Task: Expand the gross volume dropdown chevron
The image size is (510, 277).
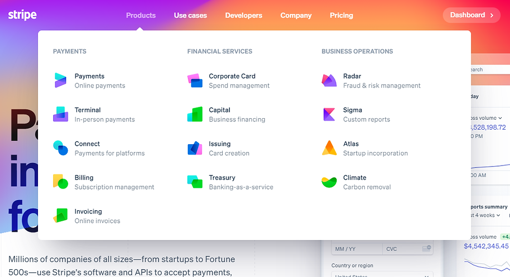Action: tap(500, 118)
